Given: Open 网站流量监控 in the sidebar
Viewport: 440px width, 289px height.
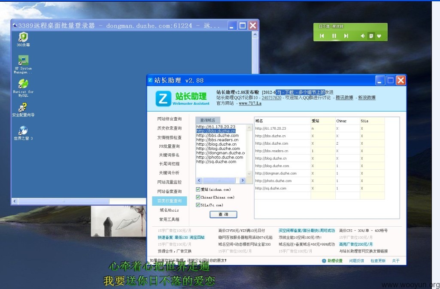Looking at the screenshot, I should point(170,182).
